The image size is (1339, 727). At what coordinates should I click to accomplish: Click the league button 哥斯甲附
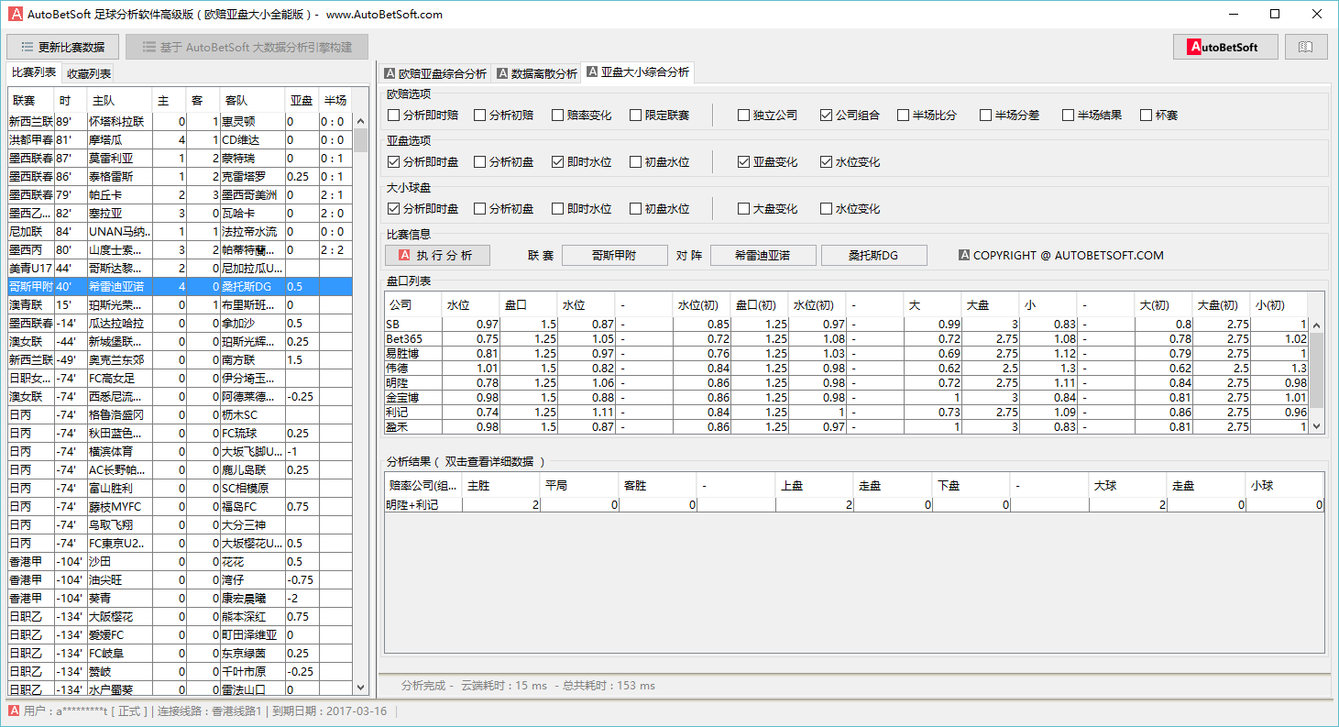click(614, 256)
